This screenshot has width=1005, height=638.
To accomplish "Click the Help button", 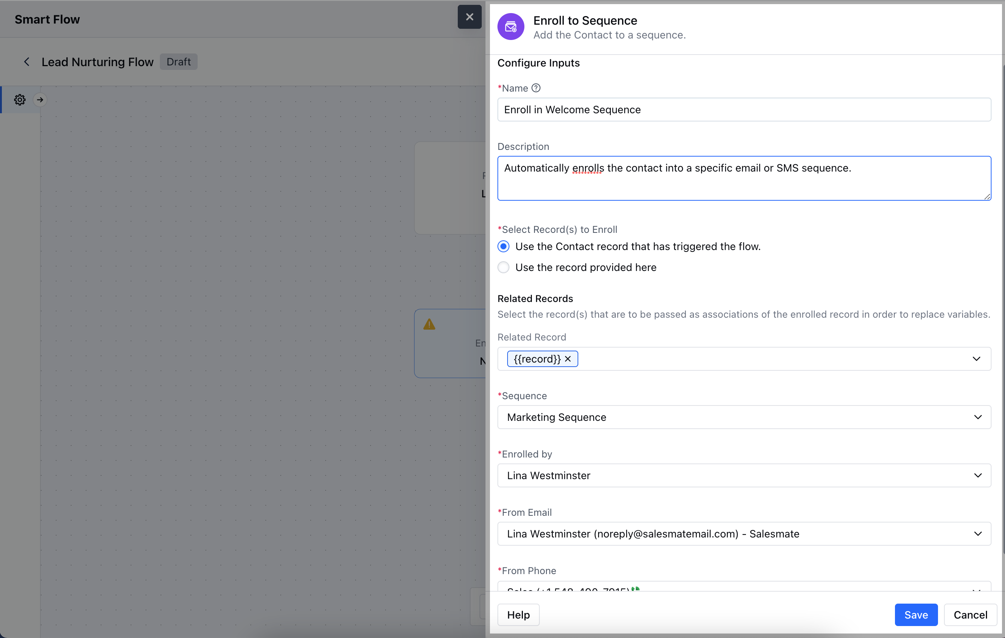I will tap(518, 615).
